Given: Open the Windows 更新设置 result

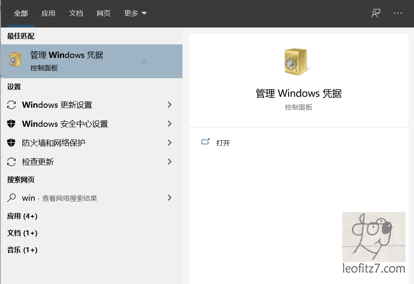Looking at the screenshot, I should point(92,105).
